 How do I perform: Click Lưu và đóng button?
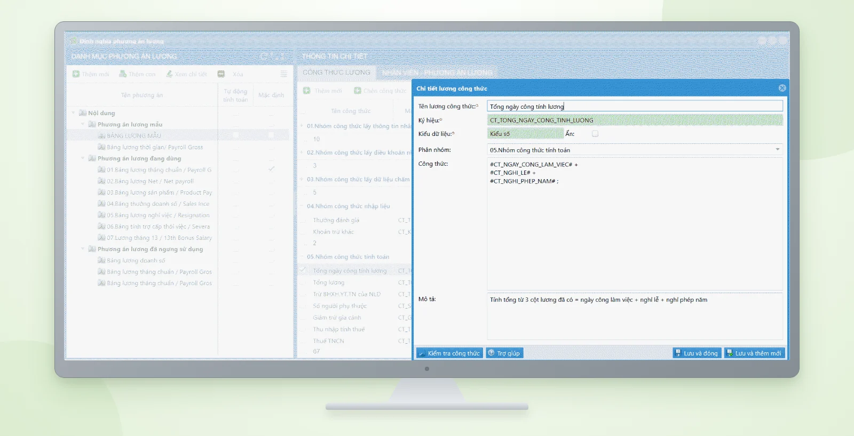click(x=697, y=353)
